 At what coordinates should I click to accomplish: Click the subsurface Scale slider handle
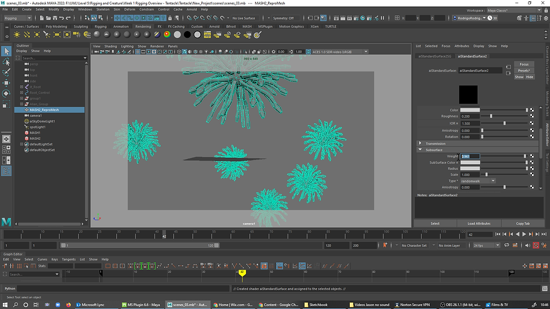[x=486, y=174]
